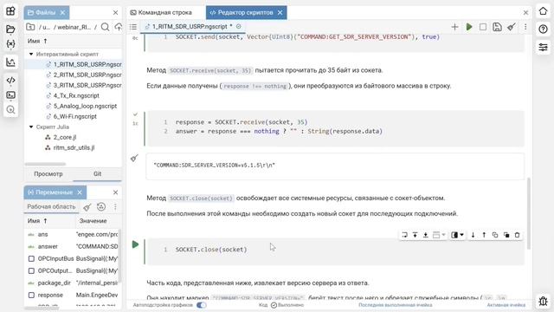Screen dimensions: 554x312
Task: Tick the OPCOutput variable checkbox
Action: (31, 271)
